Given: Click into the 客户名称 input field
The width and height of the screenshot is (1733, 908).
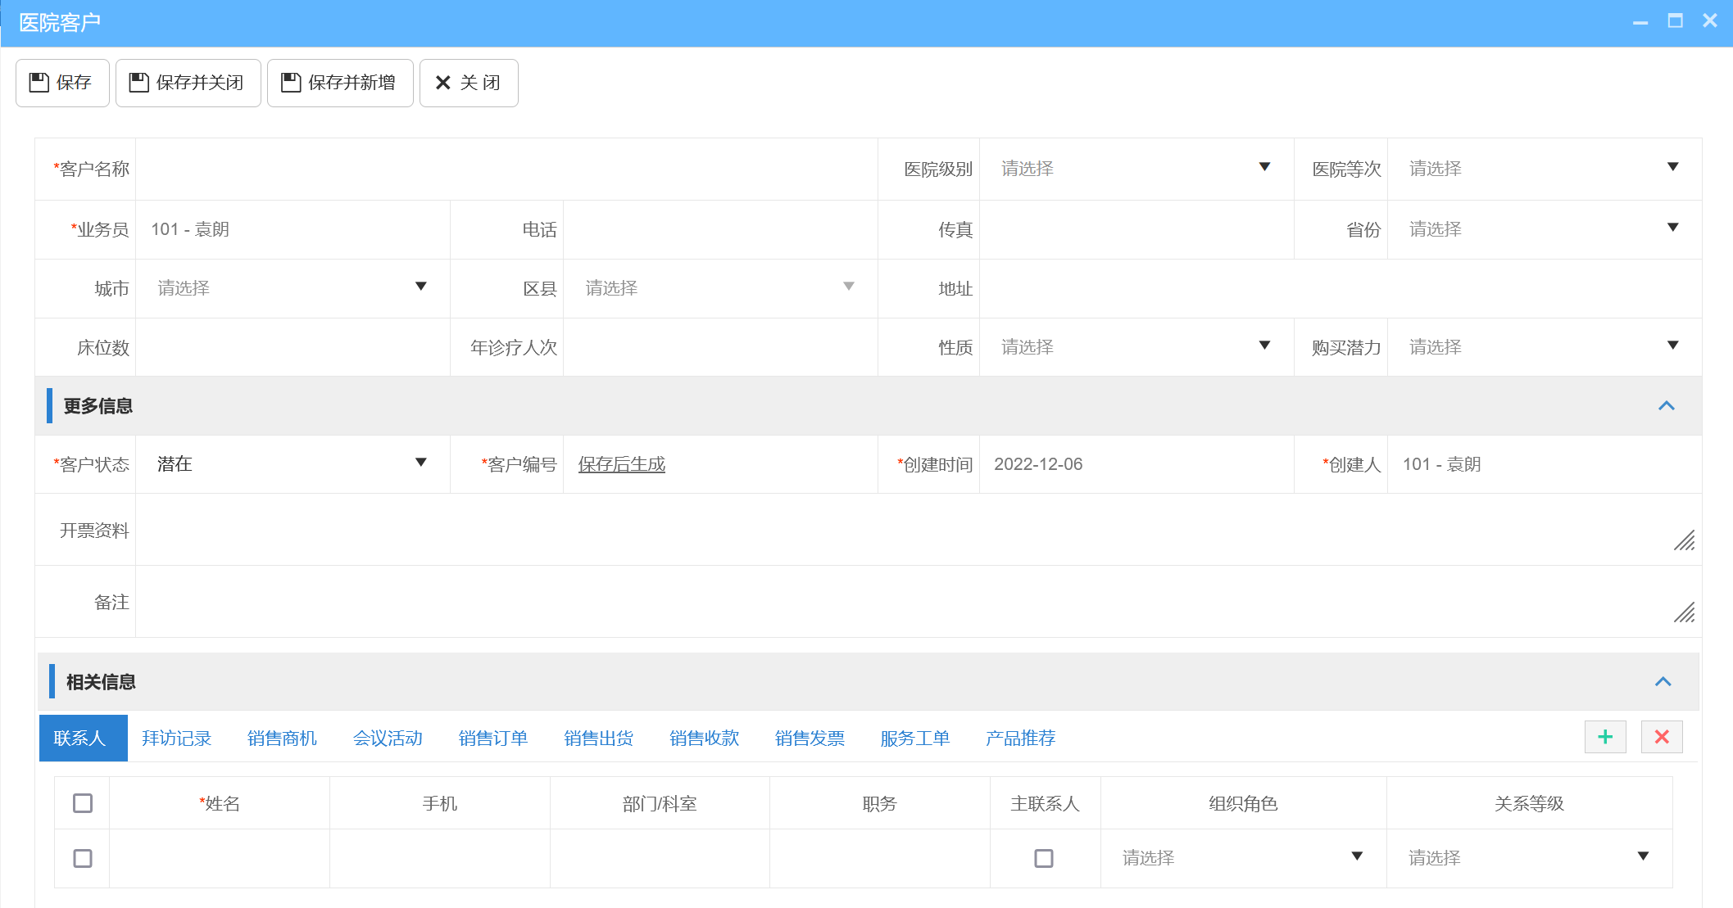Looking at the screenshot, I should coord(492,169).
